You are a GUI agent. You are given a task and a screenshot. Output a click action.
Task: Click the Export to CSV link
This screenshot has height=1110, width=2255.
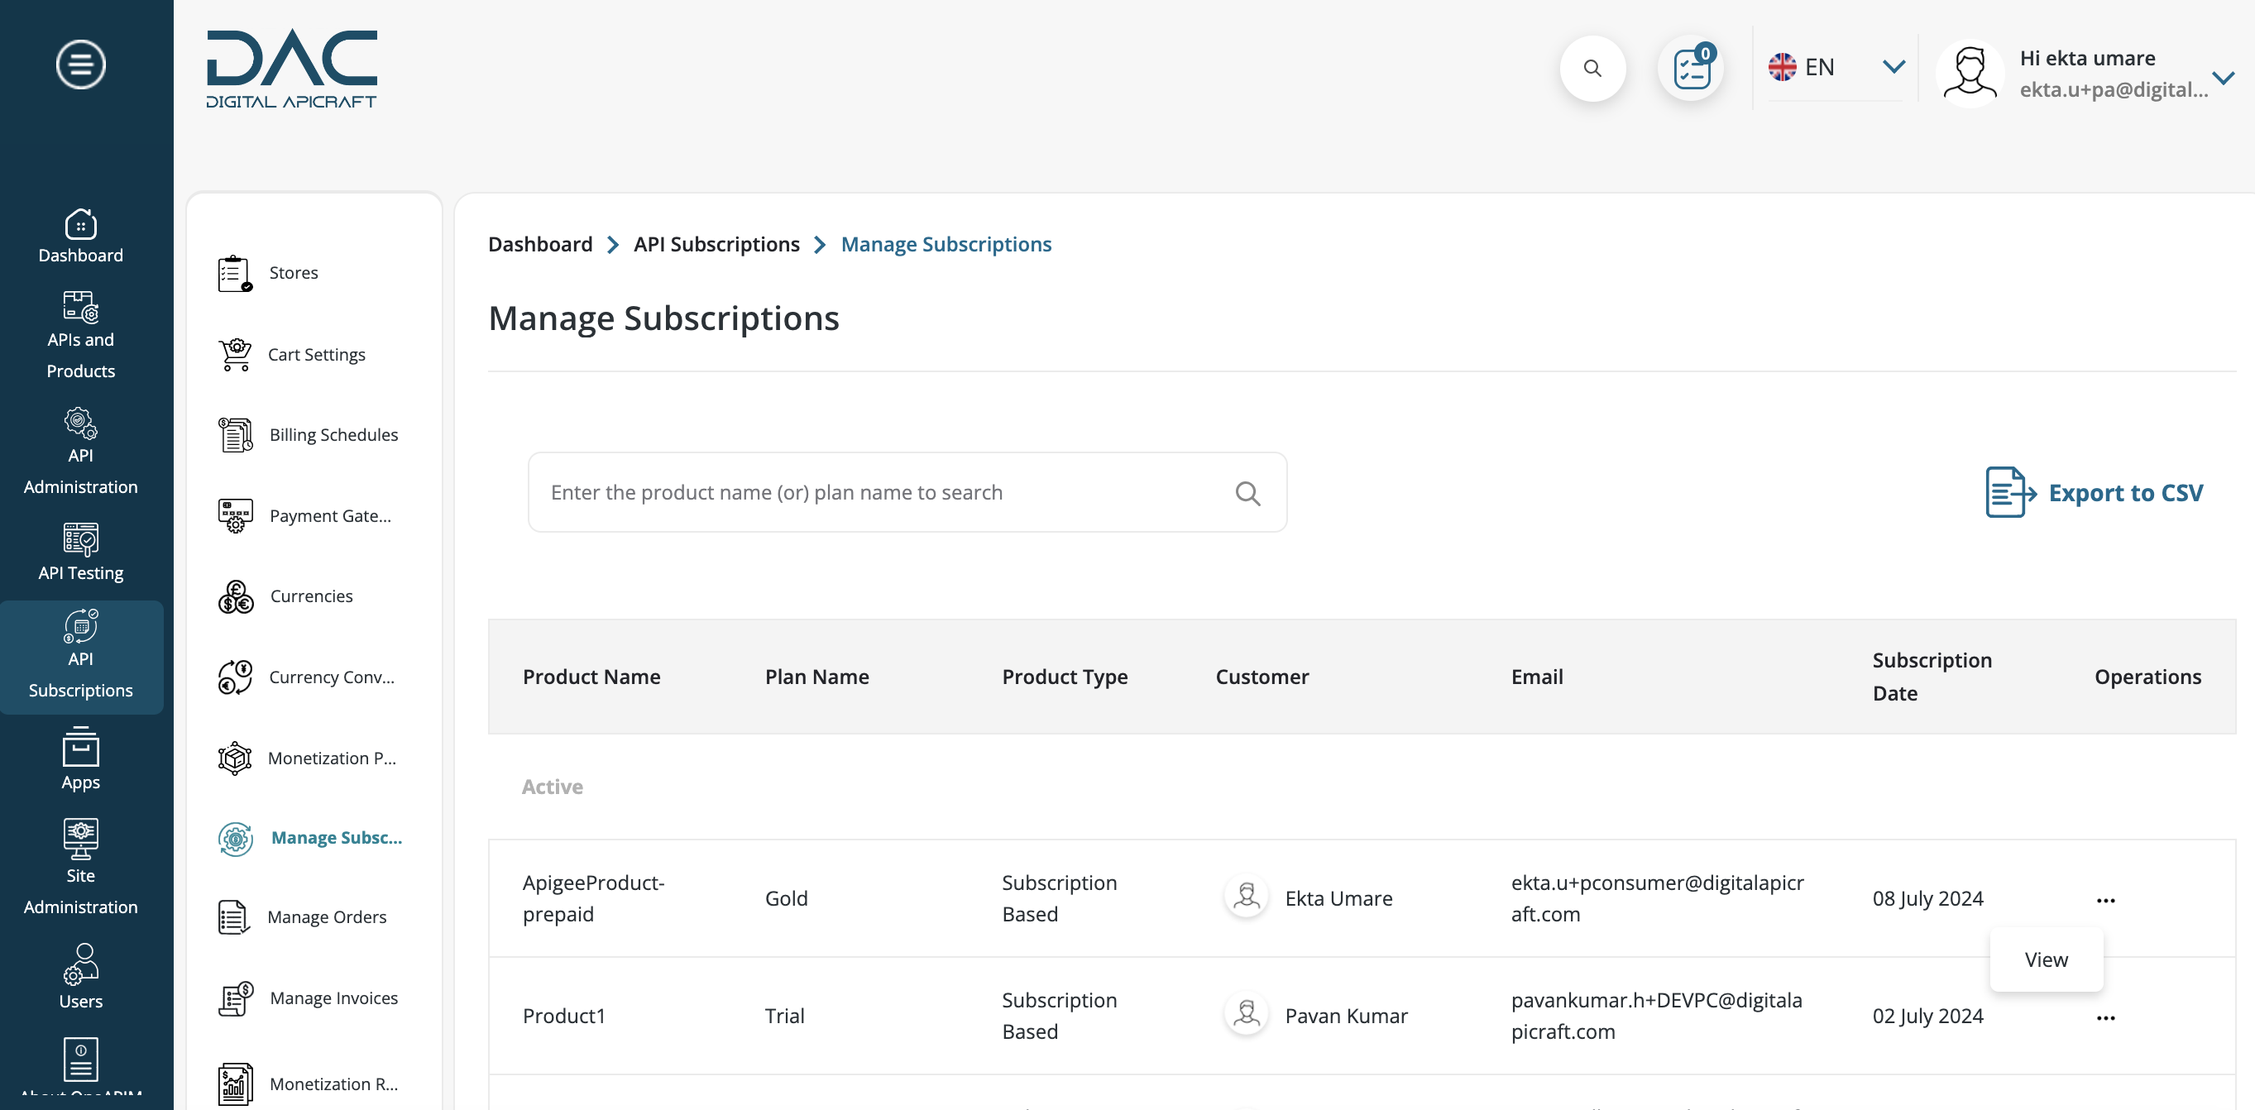pyautogui.click(x=2125, y=493)
